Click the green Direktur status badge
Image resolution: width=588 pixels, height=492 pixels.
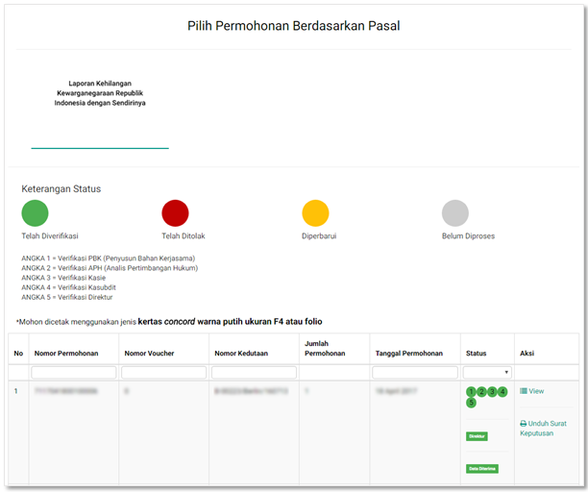[477, 435]
